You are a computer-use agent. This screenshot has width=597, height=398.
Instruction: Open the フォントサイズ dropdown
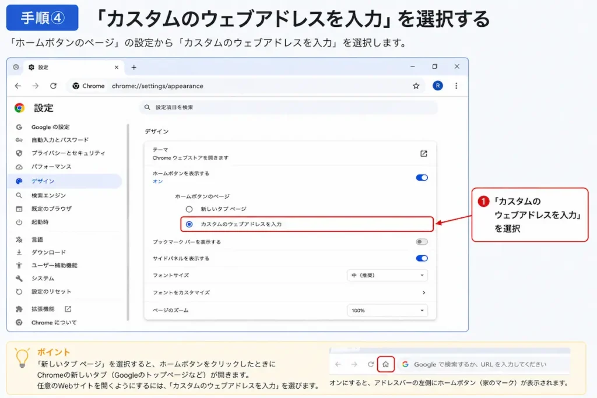click(x=387, y=275)
